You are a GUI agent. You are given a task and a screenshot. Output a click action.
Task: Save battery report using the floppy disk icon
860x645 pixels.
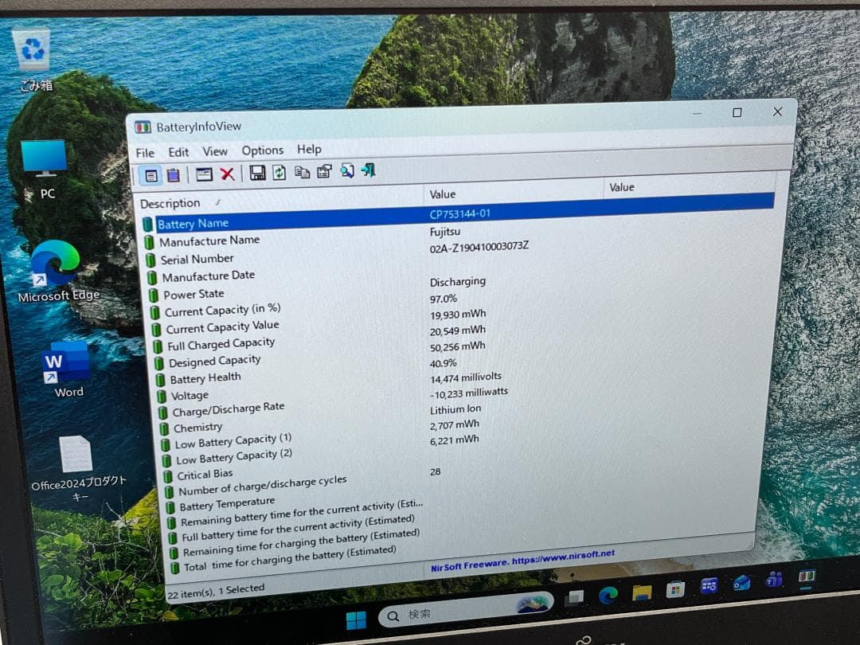pos(258,173)
